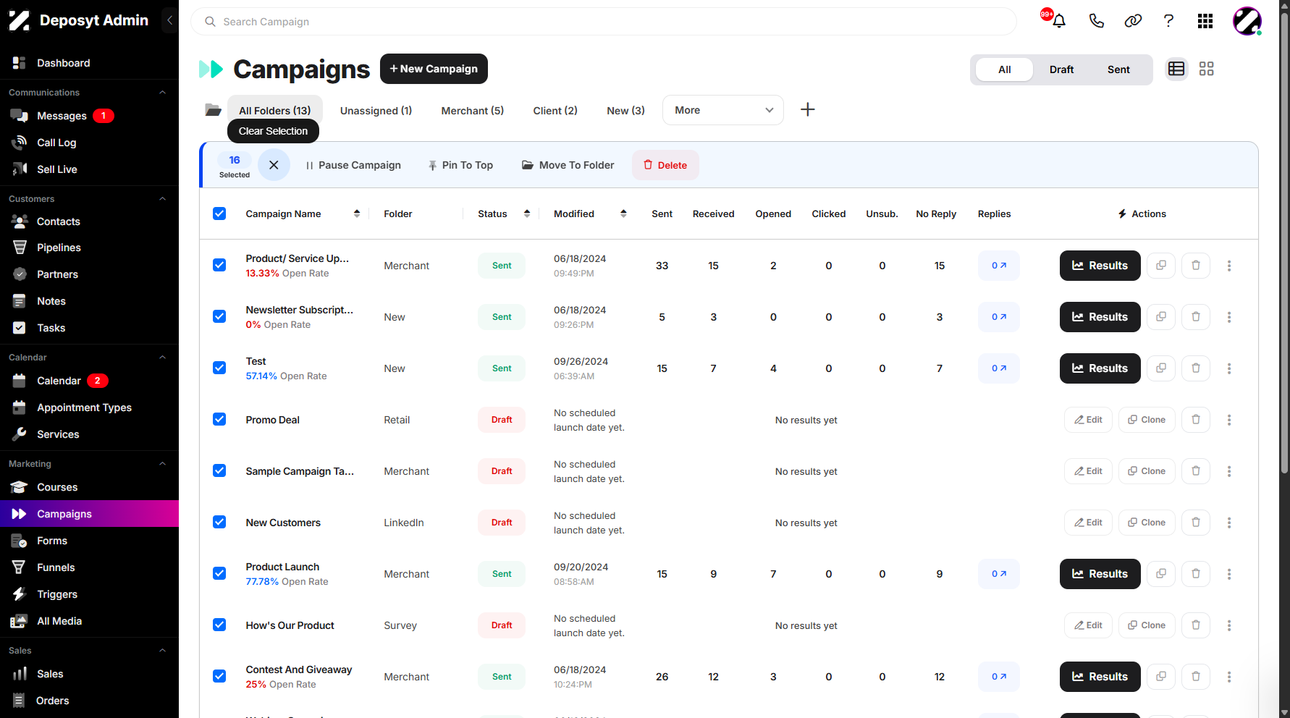Switch to the Draft filter tab
Screen dimensions: 1290x718
[1061, 69]
